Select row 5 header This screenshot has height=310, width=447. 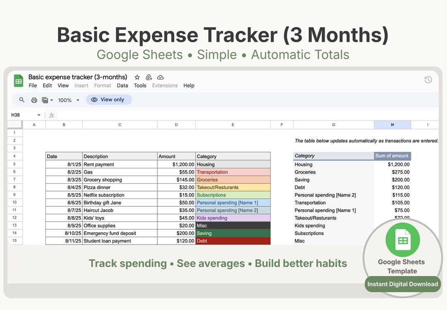14,164
